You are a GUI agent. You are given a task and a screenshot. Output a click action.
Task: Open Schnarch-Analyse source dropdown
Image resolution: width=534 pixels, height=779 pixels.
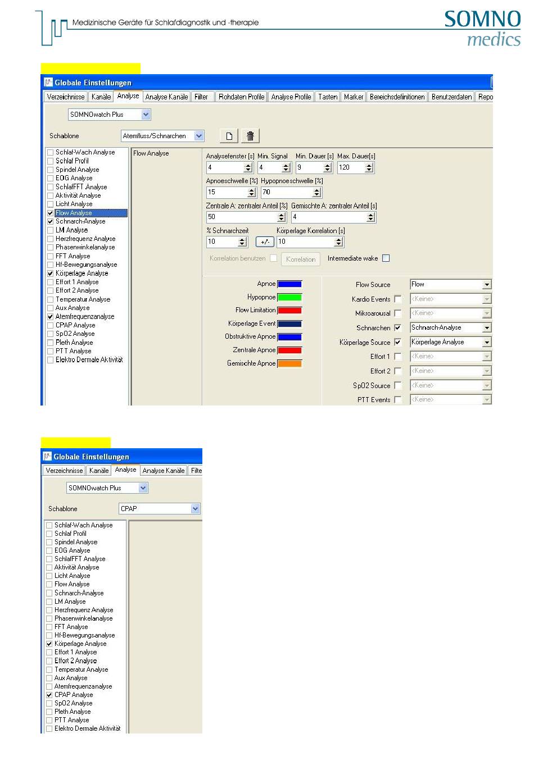coord(487,327)
